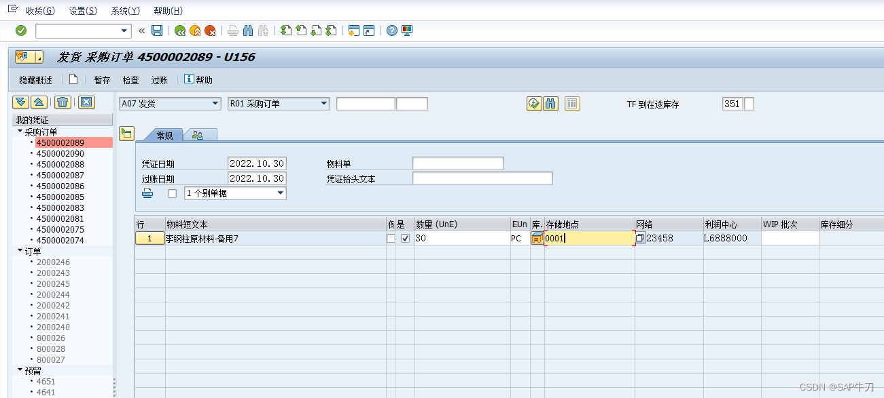Click the printer icon below posting date
Screen dimensions: 884x398
tap(147, 193)
